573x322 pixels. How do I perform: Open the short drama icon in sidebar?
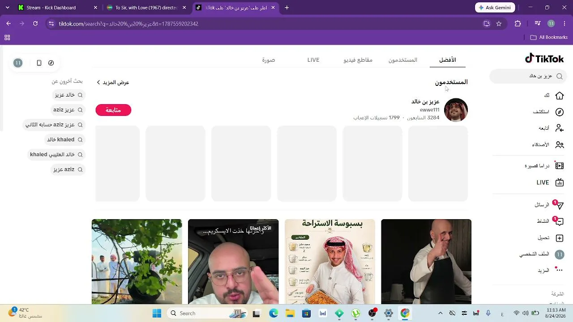559,166
